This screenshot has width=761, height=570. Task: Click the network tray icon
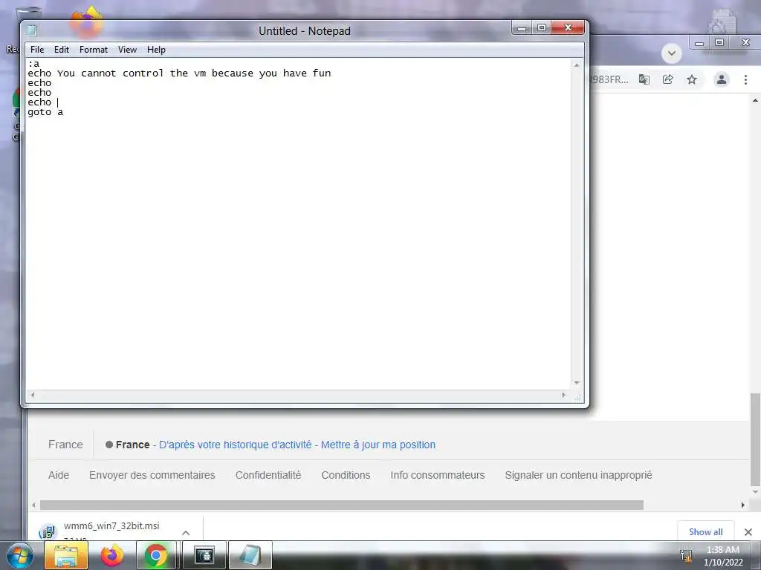[x=686, y=555]
